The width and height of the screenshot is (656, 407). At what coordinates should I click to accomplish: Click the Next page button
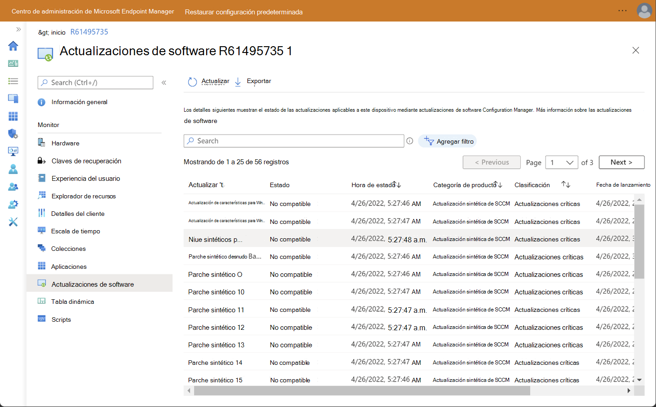tap(621, 162)
